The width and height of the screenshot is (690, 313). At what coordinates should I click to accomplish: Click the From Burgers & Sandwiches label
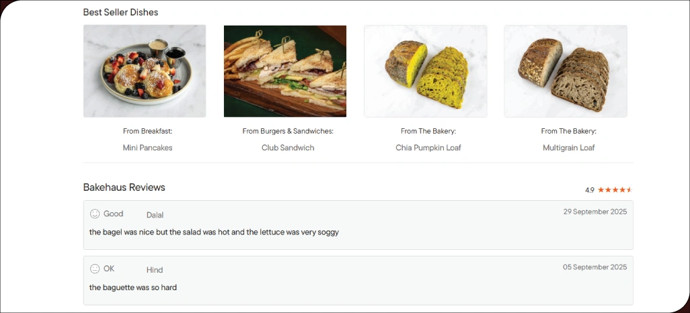tap(288, 131)
